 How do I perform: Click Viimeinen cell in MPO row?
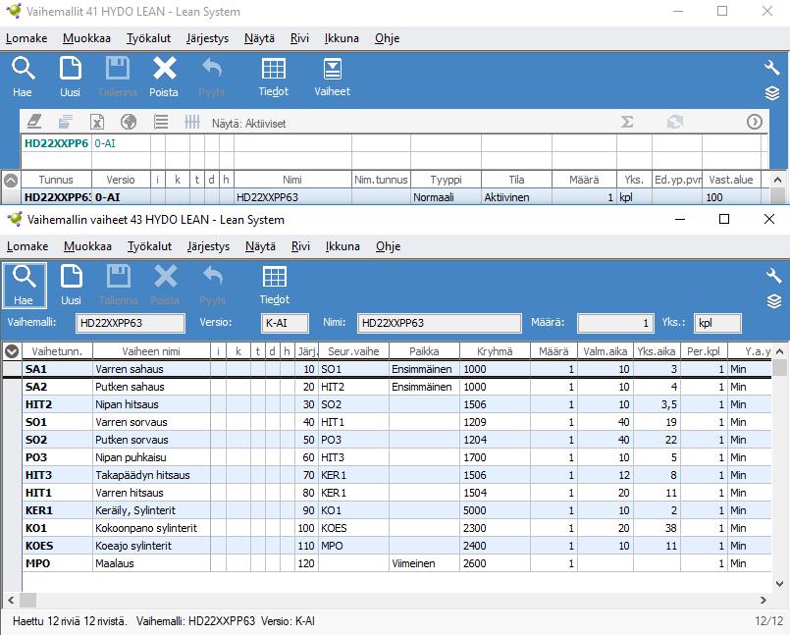[424, 563]
